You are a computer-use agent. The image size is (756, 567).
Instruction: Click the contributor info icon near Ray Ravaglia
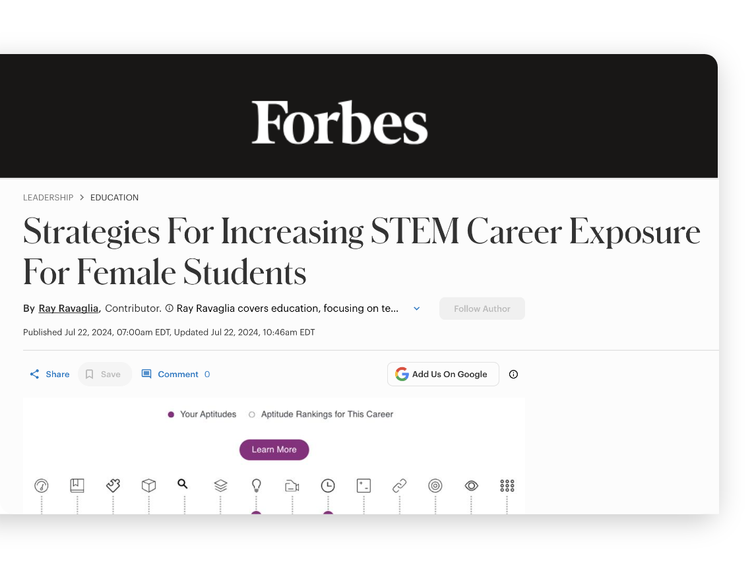tap(170, 308)
